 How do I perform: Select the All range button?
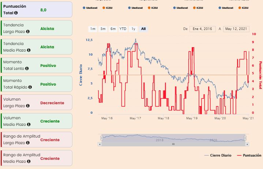click(x=143, y=29)
